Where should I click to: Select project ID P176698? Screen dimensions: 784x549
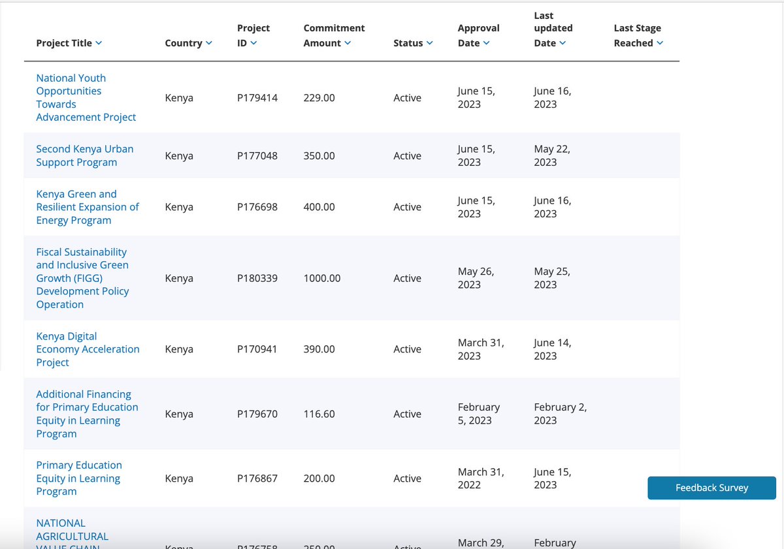(x=257, y=207)
